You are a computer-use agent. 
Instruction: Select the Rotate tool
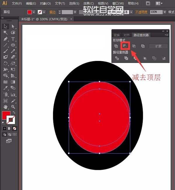pos(6,63)
